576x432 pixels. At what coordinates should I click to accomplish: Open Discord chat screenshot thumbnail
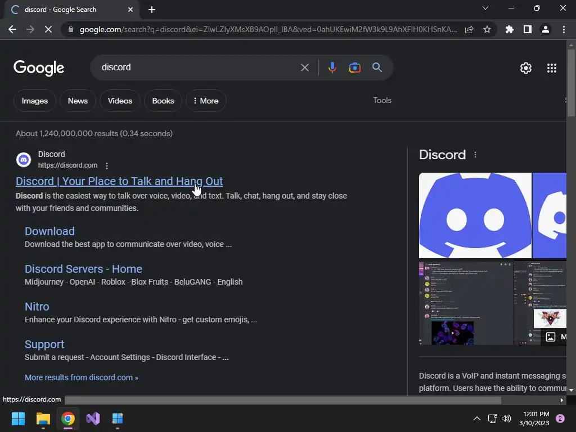[x=465, y=303]
